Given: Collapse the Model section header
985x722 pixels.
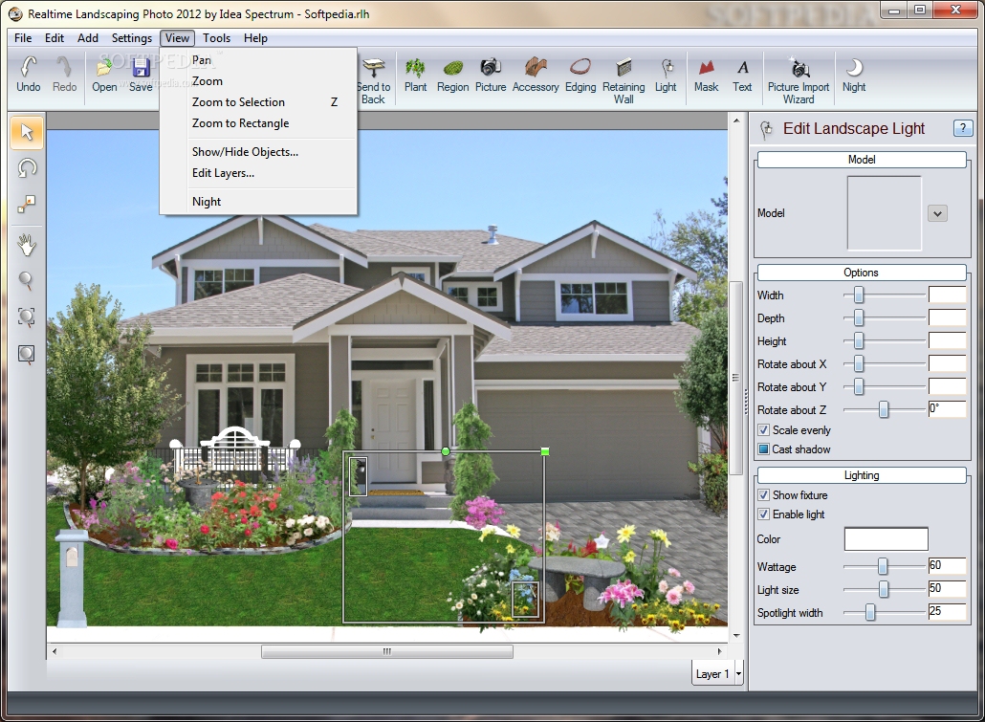Looking at the screenshot, I should [x=862, y=160].
